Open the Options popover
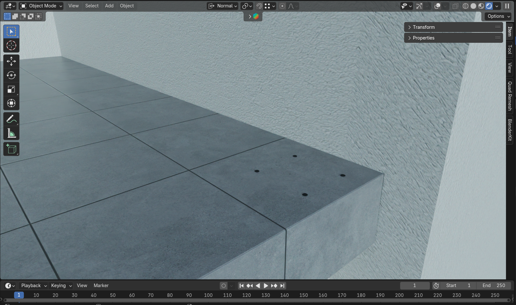The height and width of the screenshot is (305, 516). click(x=498, y=16)
